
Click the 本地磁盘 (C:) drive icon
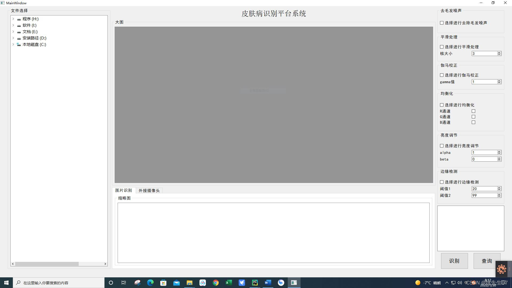pos(19,45)
